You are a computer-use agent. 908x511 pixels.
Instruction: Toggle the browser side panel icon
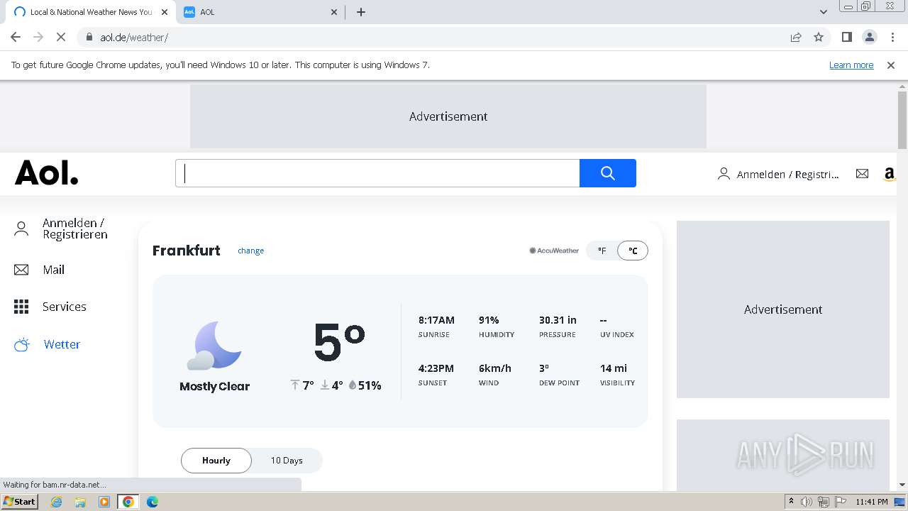pyautogui.click(x=846, y=37)
